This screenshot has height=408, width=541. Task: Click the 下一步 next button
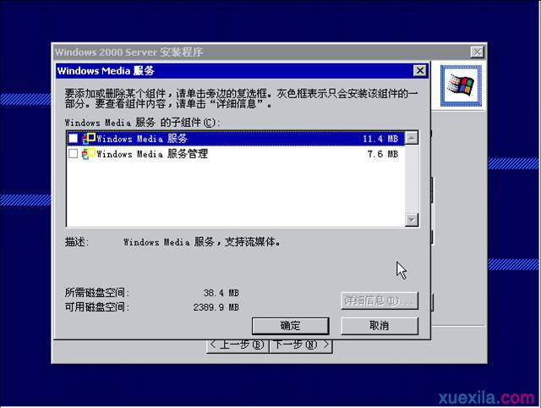[x=301, y=346]
